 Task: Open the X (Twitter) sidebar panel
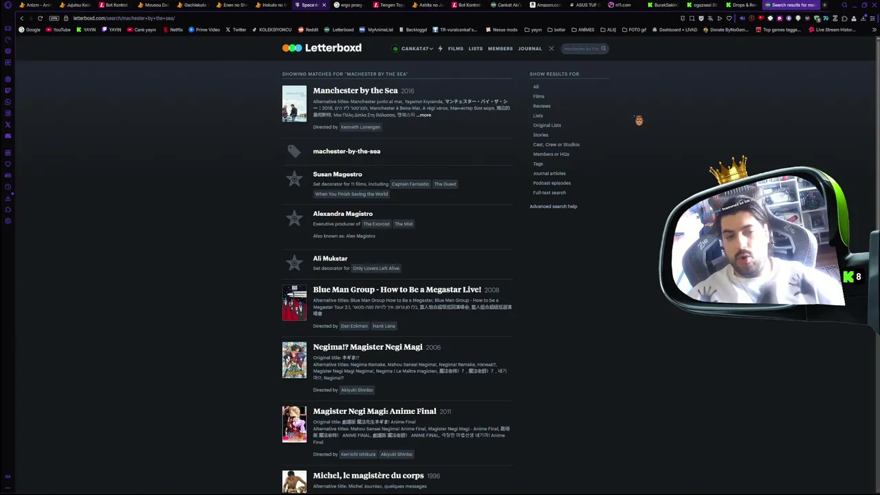[8, 124]
